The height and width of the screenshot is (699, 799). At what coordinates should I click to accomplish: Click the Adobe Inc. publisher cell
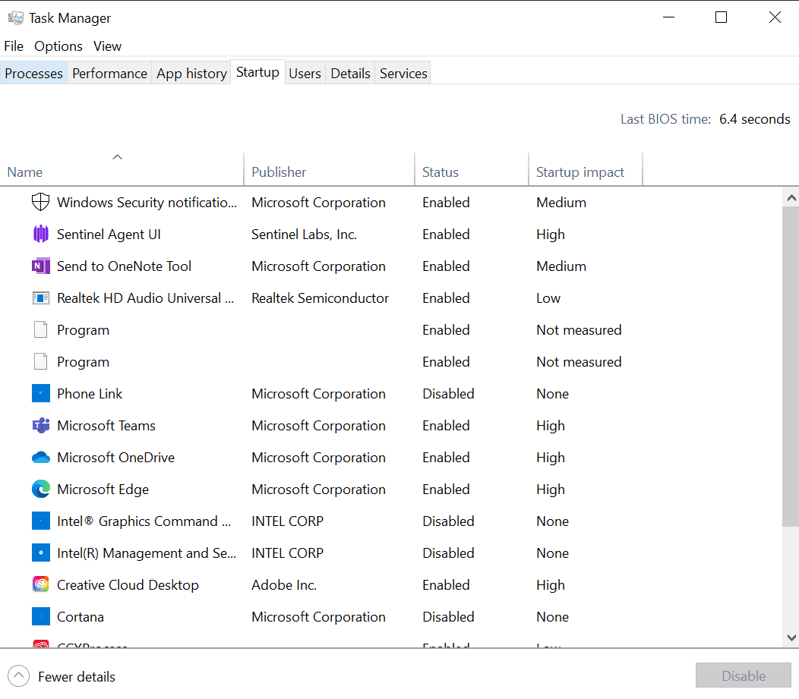pos(284,584)
